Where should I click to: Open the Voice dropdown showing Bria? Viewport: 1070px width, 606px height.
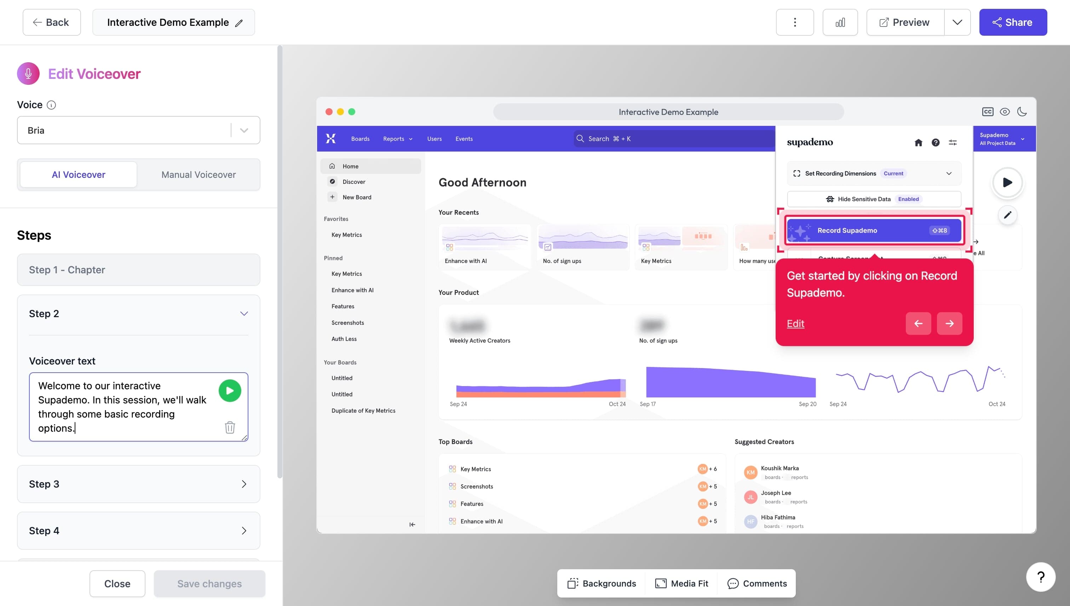138,130
